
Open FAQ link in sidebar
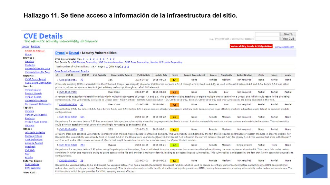[x=27, y=154]
